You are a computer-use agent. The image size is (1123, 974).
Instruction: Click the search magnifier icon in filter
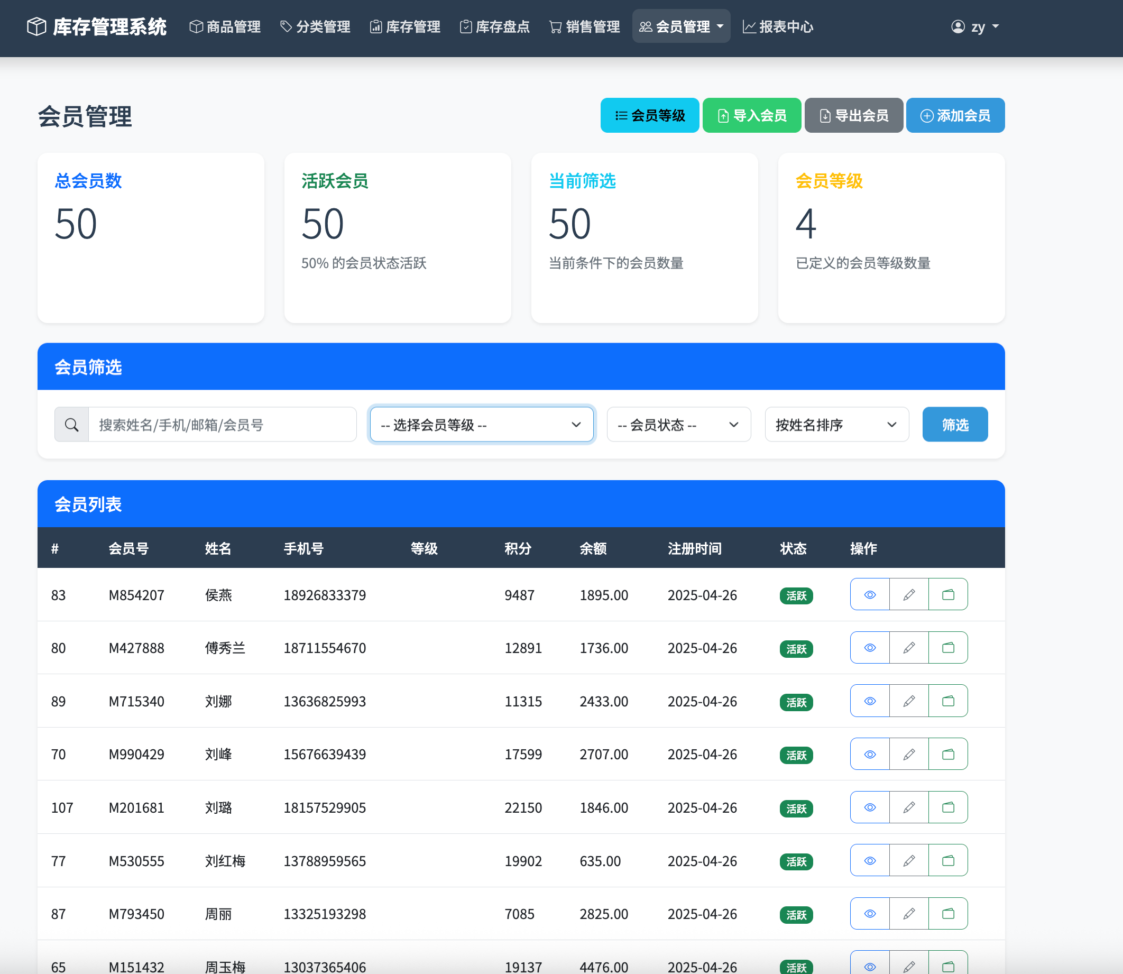(x=72, y=425)
